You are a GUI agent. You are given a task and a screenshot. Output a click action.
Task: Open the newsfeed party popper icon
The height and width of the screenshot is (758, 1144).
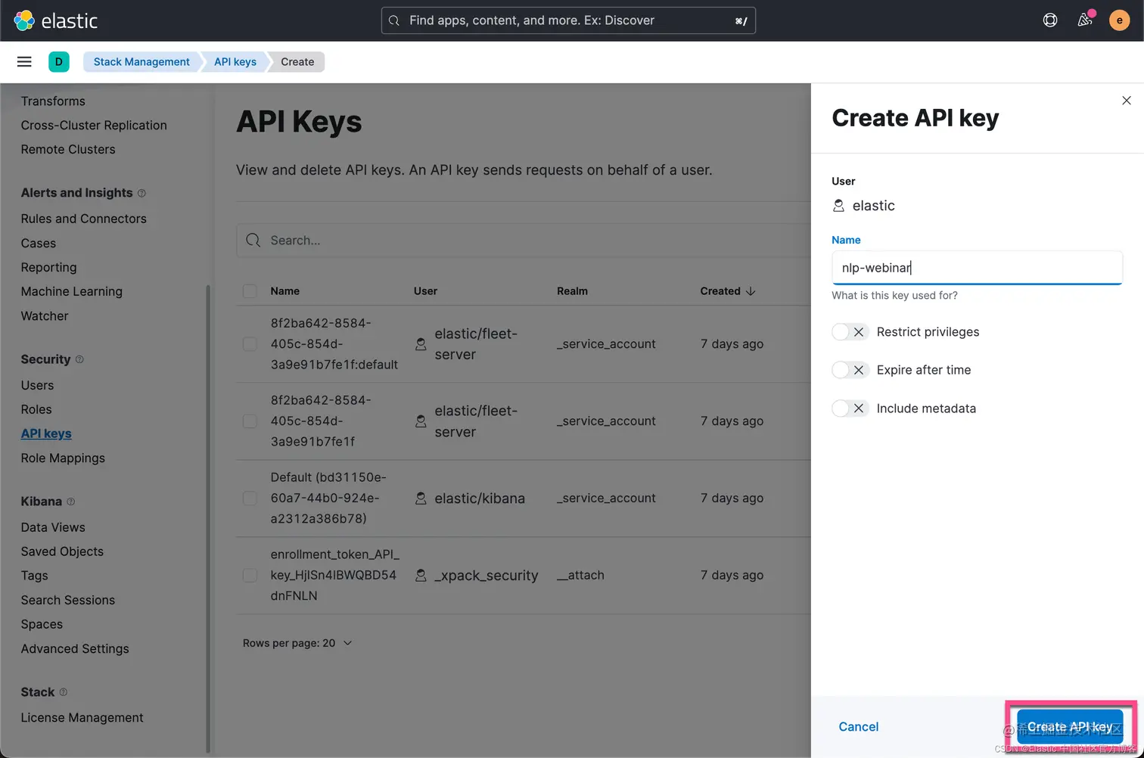tap(1085, 20)
